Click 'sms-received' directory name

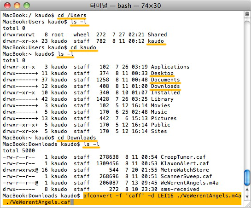[x=180, y=189]
